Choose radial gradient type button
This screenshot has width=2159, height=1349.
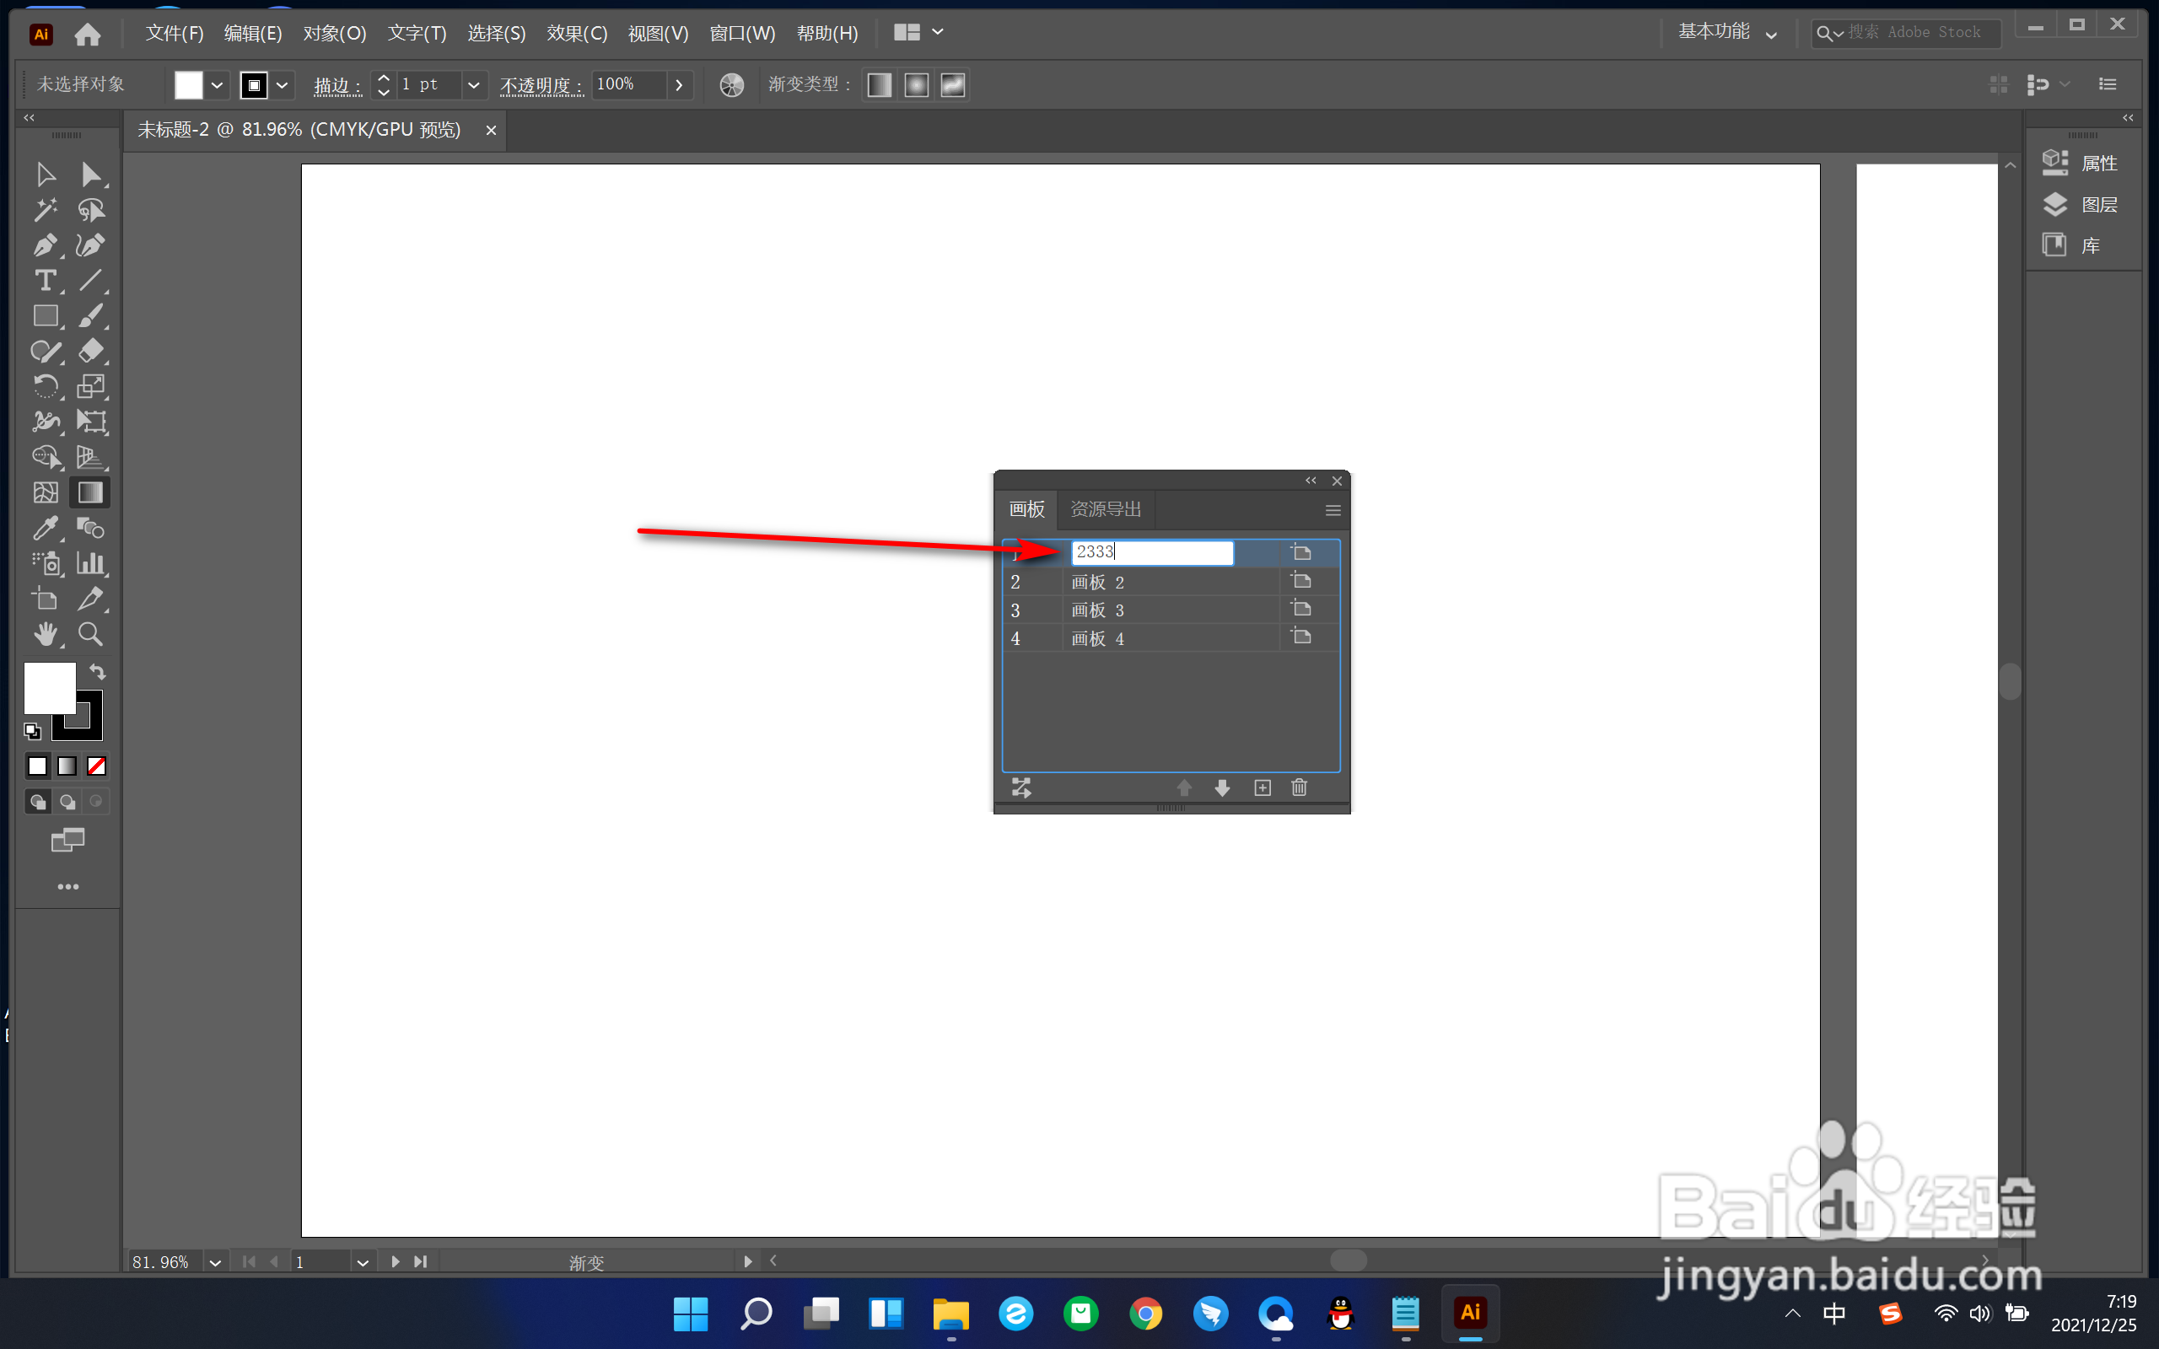point(916,85)
